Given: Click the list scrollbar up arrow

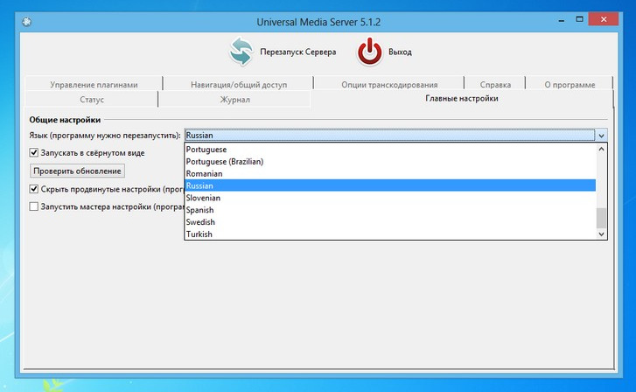Looking at the screenshot, I should coord(601,149).
